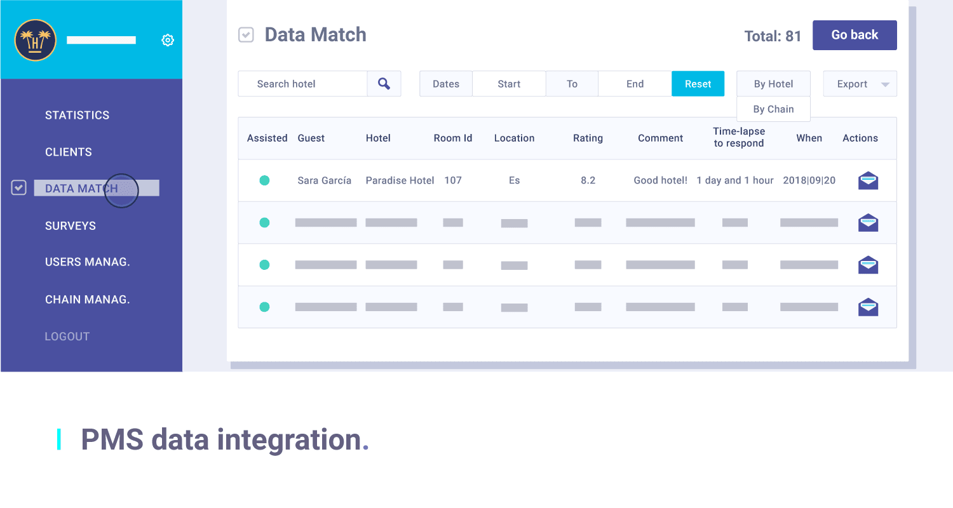Click envelope icon in second table row
The height and width of the screenshot is (508, 953).
868,223
